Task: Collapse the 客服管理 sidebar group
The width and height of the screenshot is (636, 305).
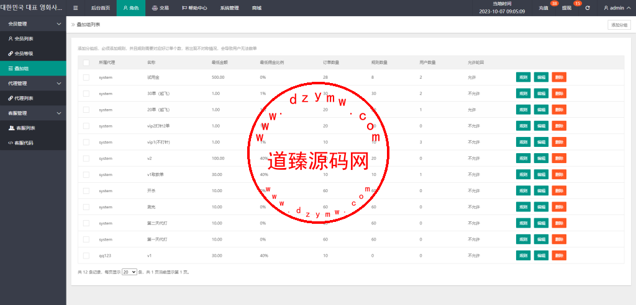Action: coord(33,113)
